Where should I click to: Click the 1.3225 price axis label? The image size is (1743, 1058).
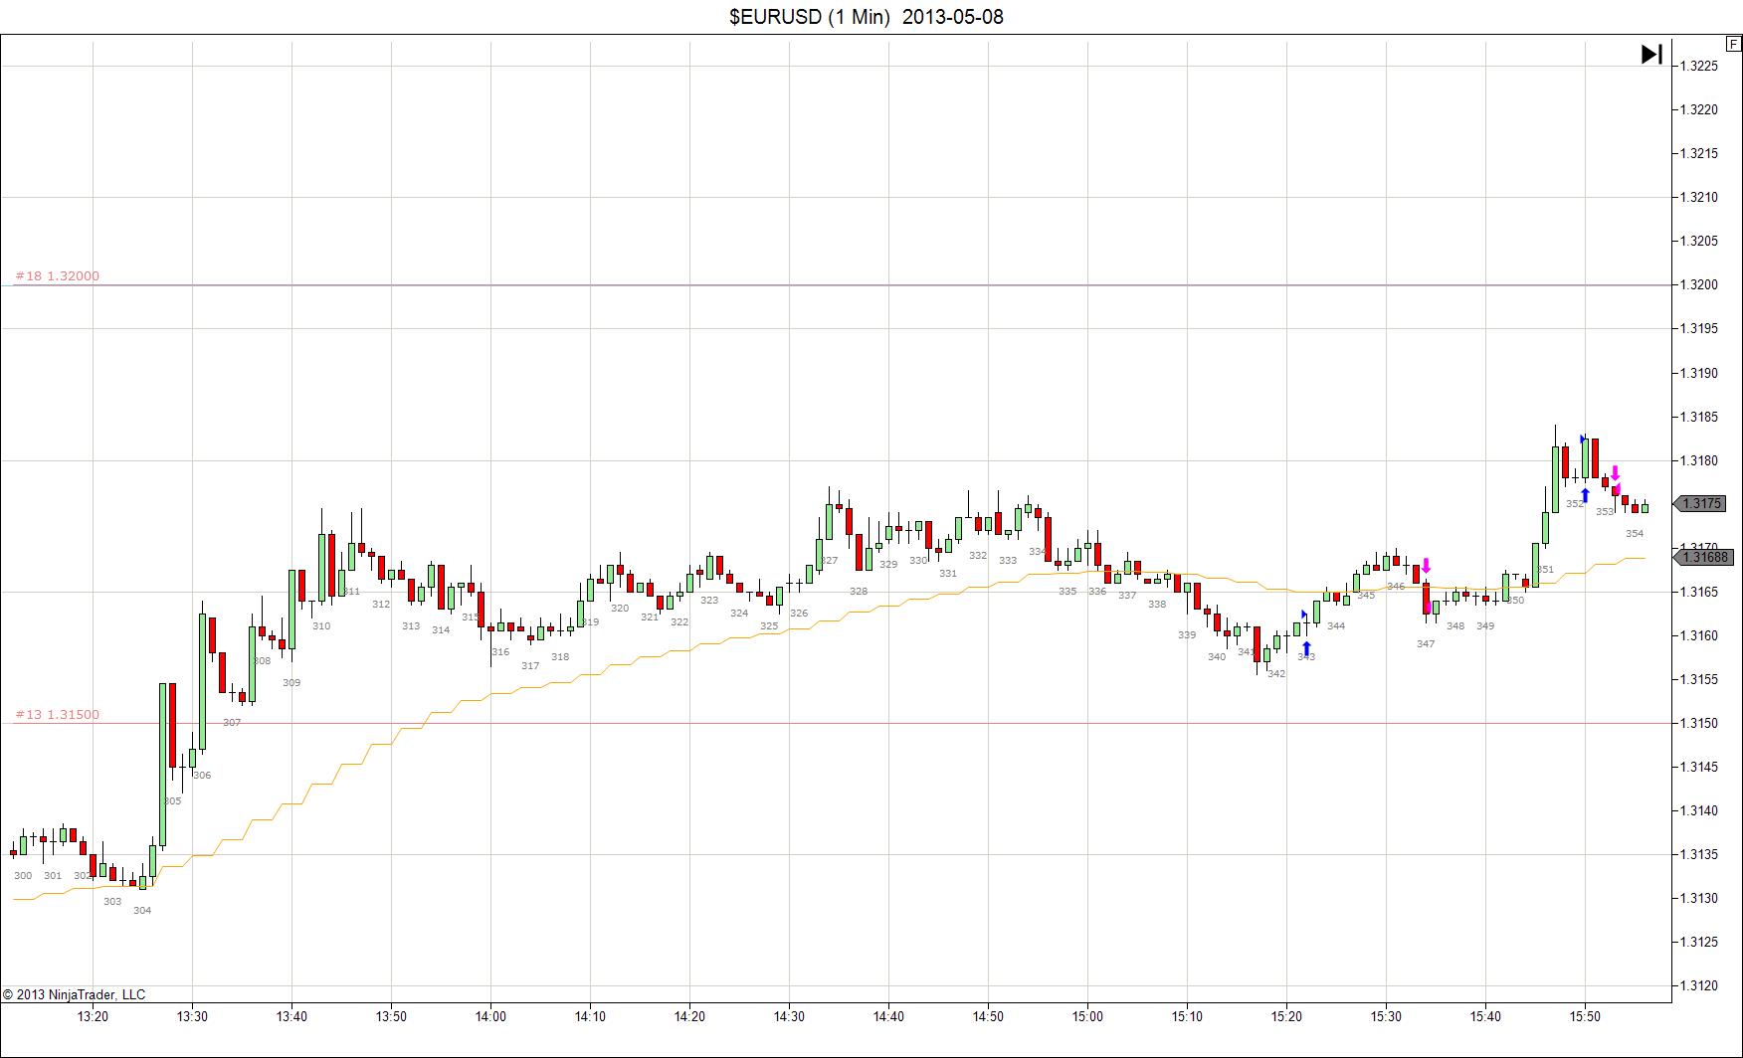point(1699,66)
